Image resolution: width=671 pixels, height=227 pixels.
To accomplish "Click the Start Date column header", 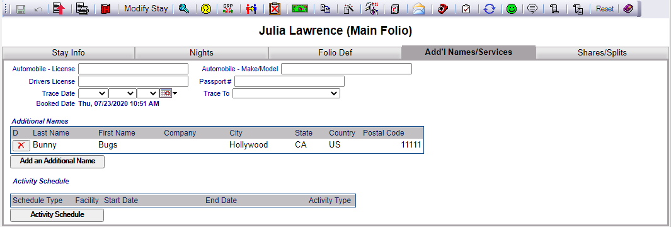I will coord(121,201).
